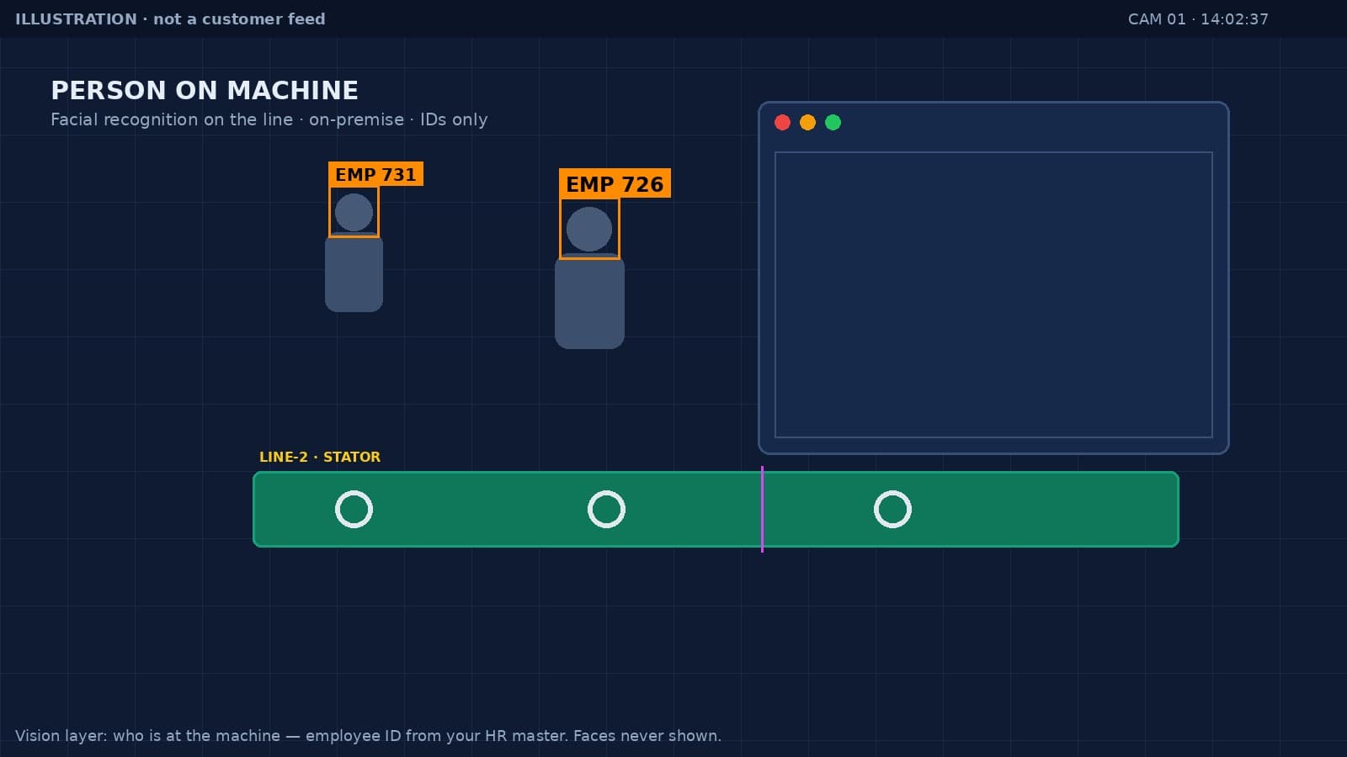
Task: Click the EMP 726 label tag
Action: [615, 183]
